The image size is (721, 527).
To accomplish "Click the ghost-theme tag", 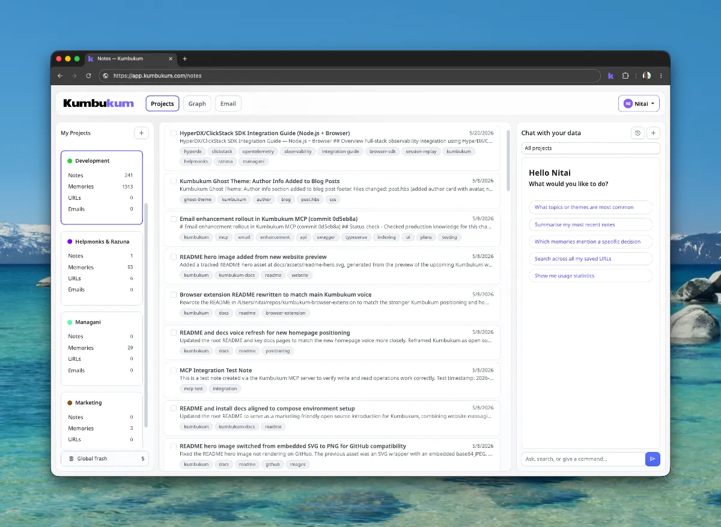I will tap(198, 199).
